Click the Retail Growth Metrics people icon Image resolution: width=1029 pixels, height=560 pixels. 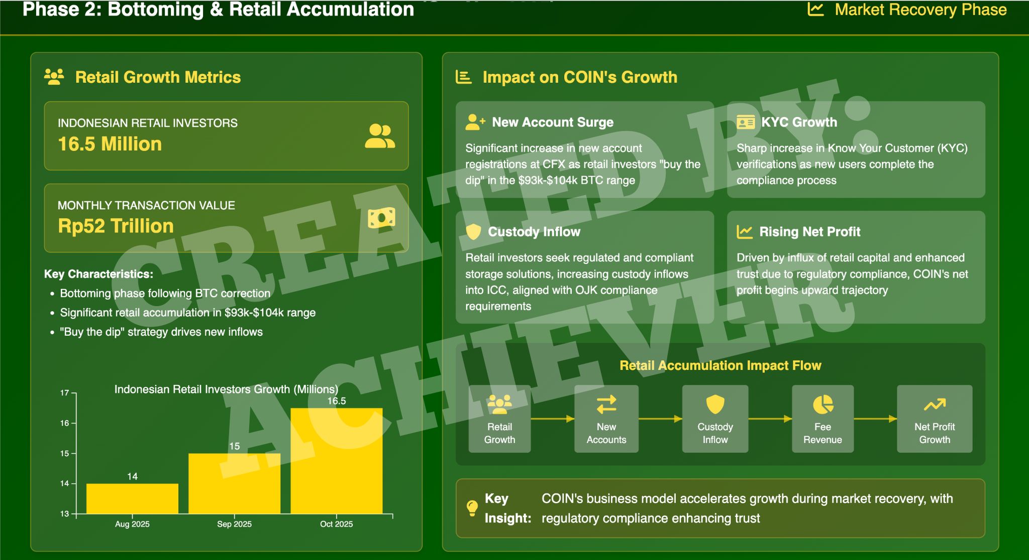pyautogui.click(x=54, y=77)
